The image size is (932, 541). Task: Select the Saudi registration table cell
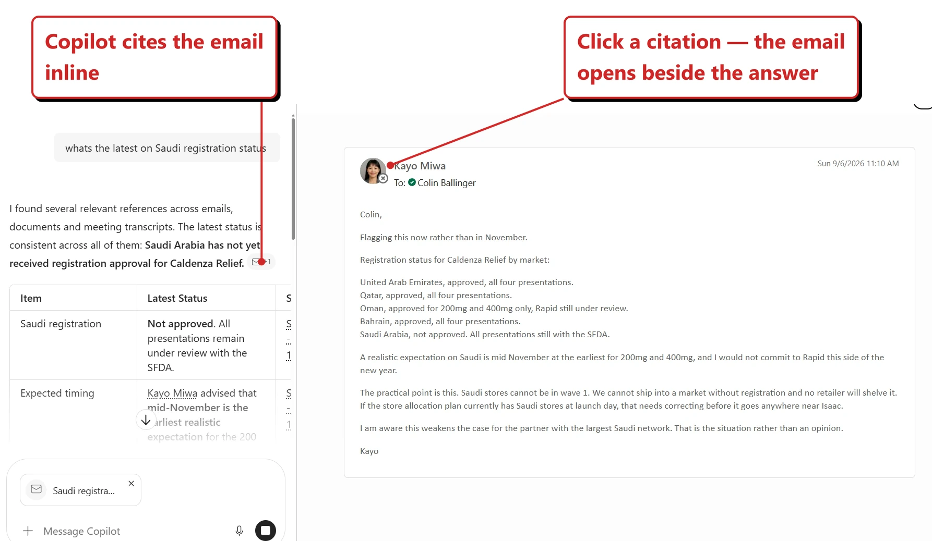click(x=73, y=345)
